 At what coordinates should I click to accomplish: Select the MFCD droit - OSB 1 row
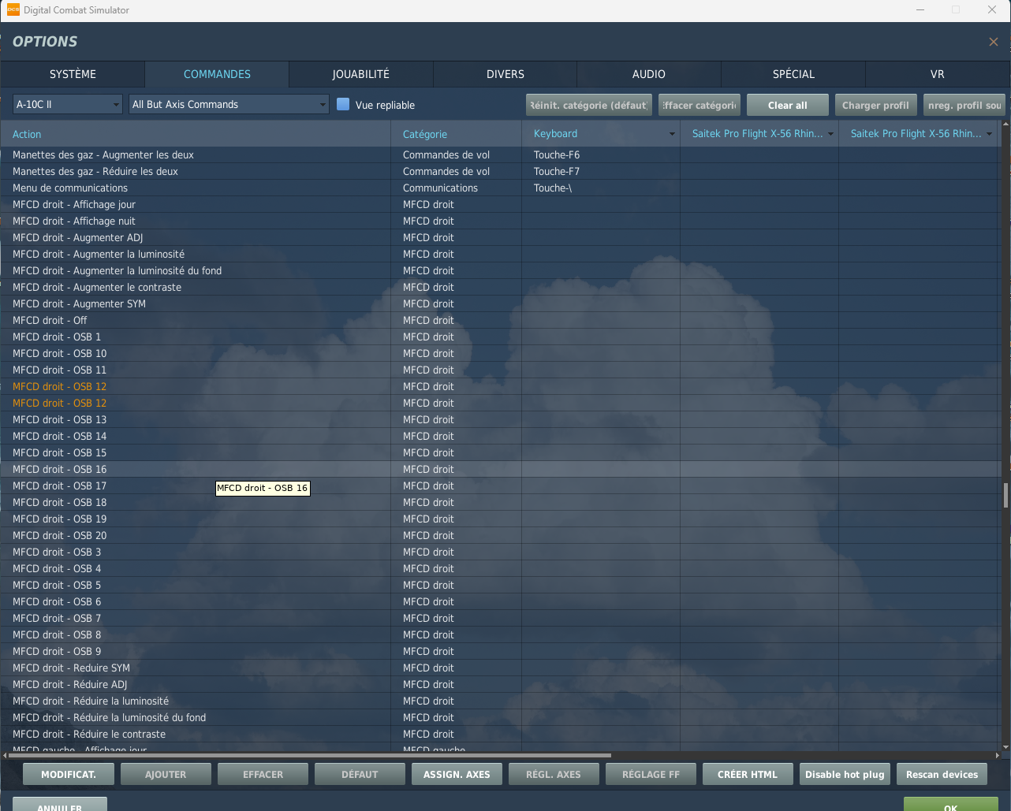(x=500, y=337)
